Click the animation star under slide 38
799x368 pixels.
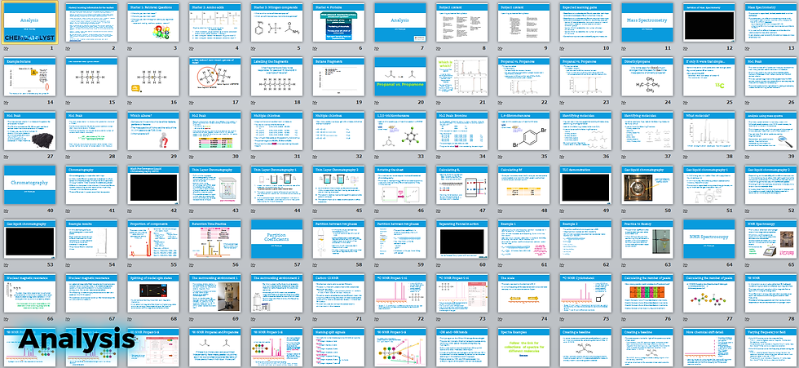coord(686,156)
